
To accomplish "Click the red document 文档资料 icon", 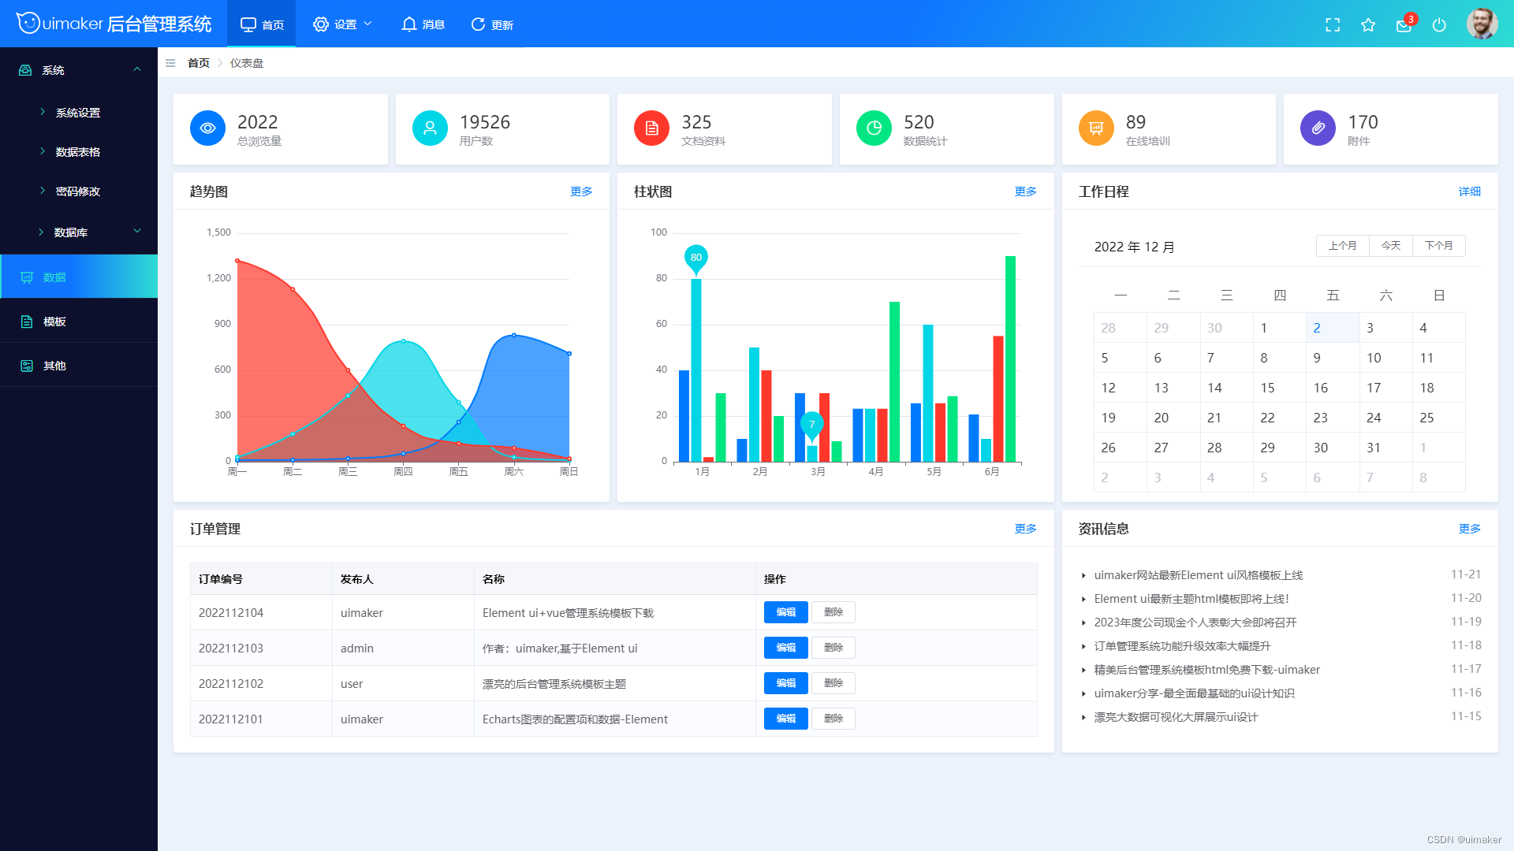I will click(x=651, y=128).
